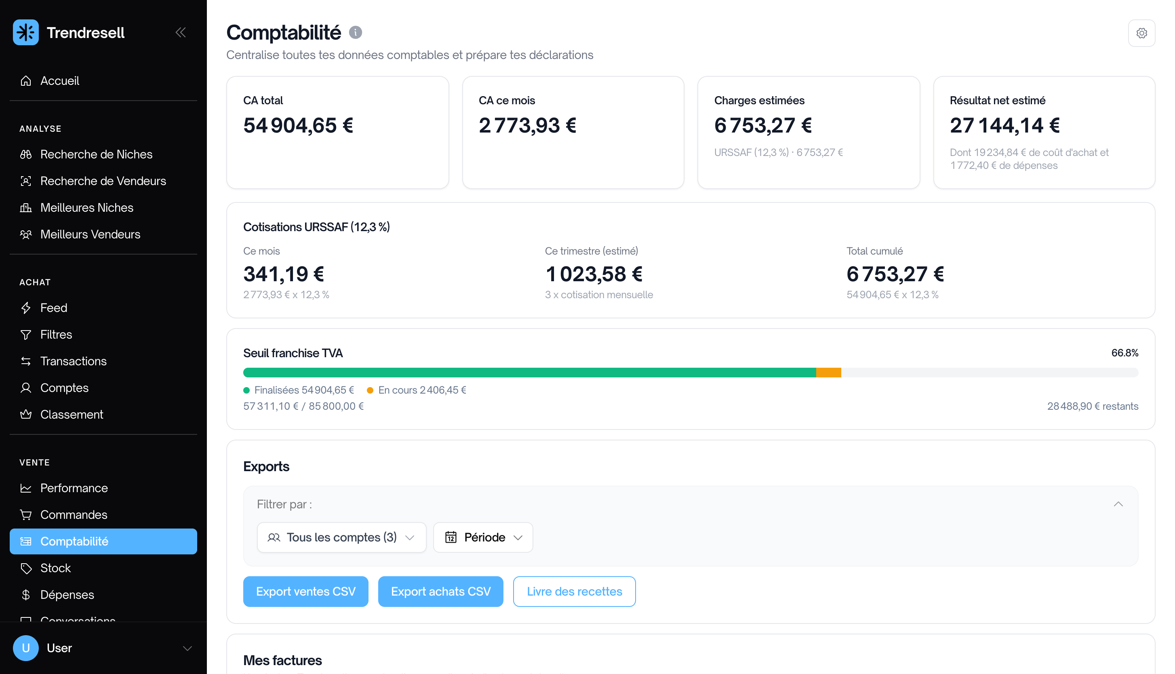Click the 'Total cumulé' label
This screenshot has height=674, width=1175.
pos(874,251)
